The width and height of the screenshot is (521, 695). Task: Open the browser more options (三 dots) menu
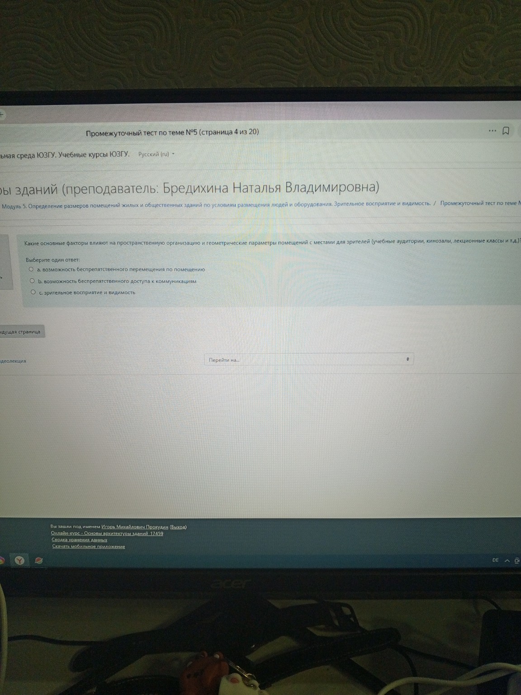pos(492,131)
